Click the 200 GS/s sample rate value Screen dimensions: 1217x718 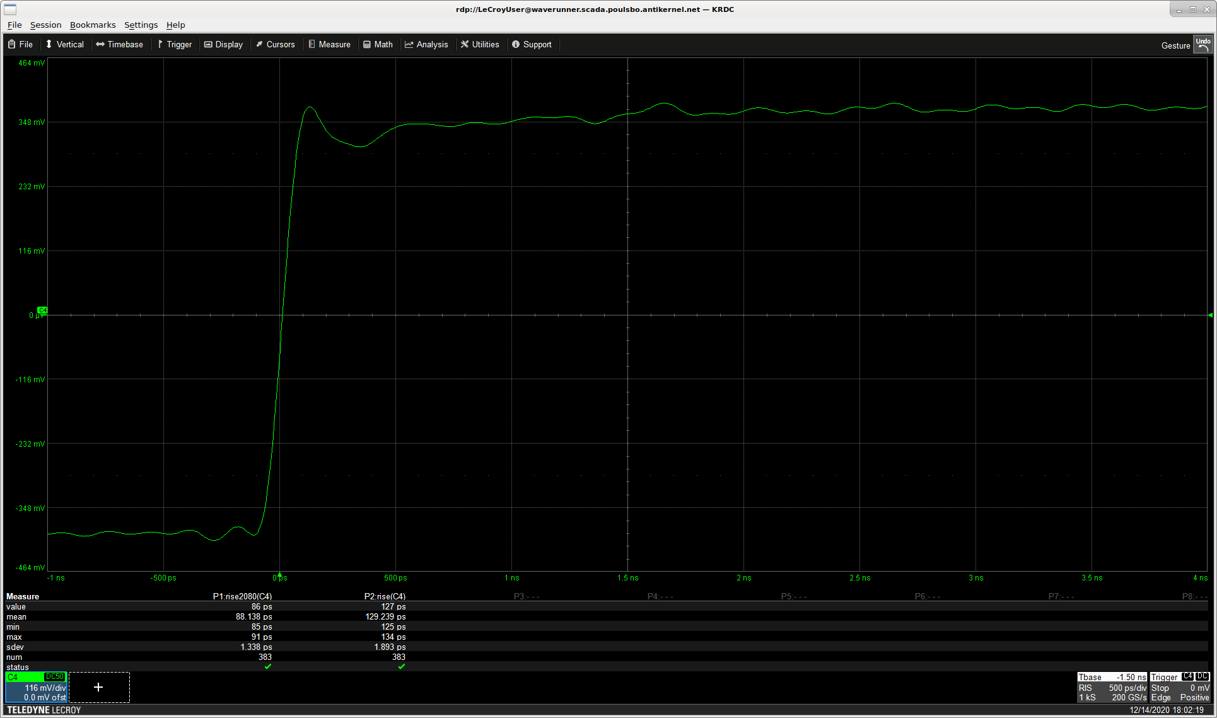(x=1129, y=697)
